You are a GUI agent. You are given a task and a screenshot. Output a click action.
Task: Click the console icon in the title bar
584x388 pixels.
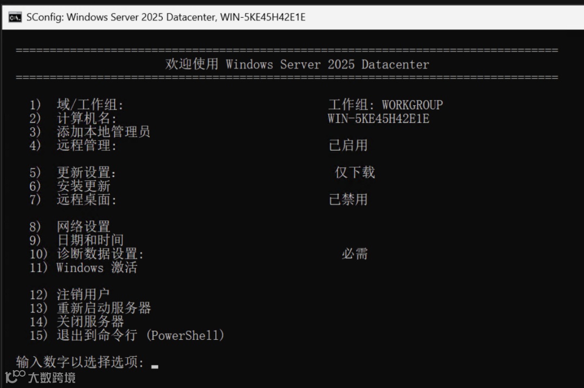coord(15,17)
